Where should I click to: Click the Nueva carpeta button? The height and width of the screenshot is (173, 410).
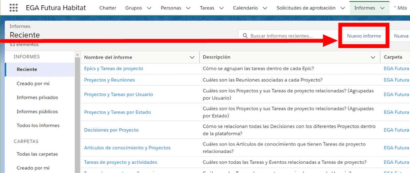click(401, 36)
